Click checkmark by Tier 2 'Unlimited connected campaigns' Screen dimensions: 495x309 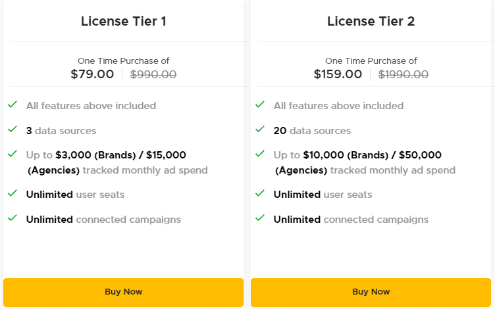click(x=260, y=218)
